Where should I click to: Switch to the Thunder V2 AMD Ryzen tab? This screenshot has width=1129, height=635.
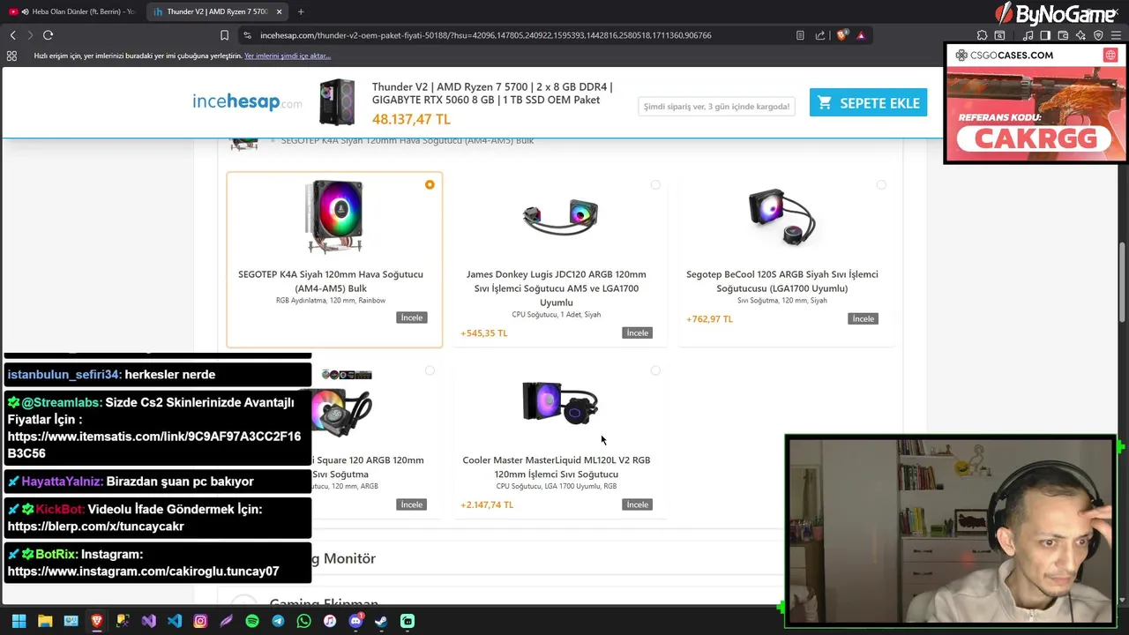[217, 11]
